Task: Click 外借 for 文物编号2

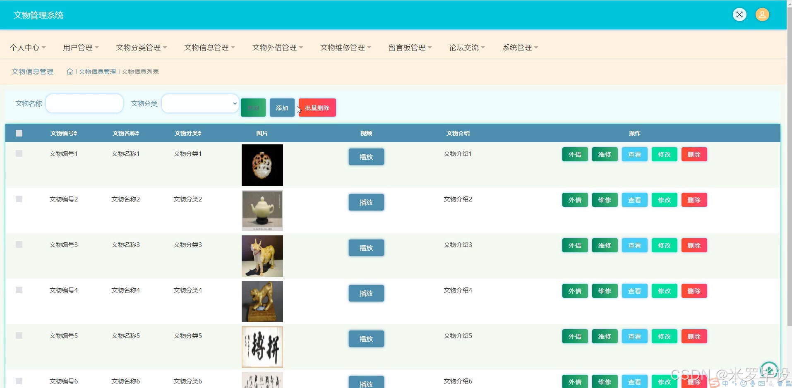Action: [x=575, y=200]
